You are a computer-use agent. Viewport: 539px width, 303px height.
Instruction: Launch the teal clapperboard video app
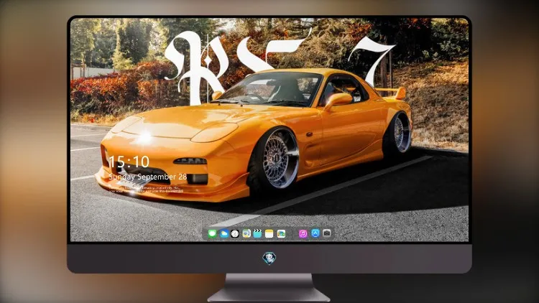tap(257, 233)
